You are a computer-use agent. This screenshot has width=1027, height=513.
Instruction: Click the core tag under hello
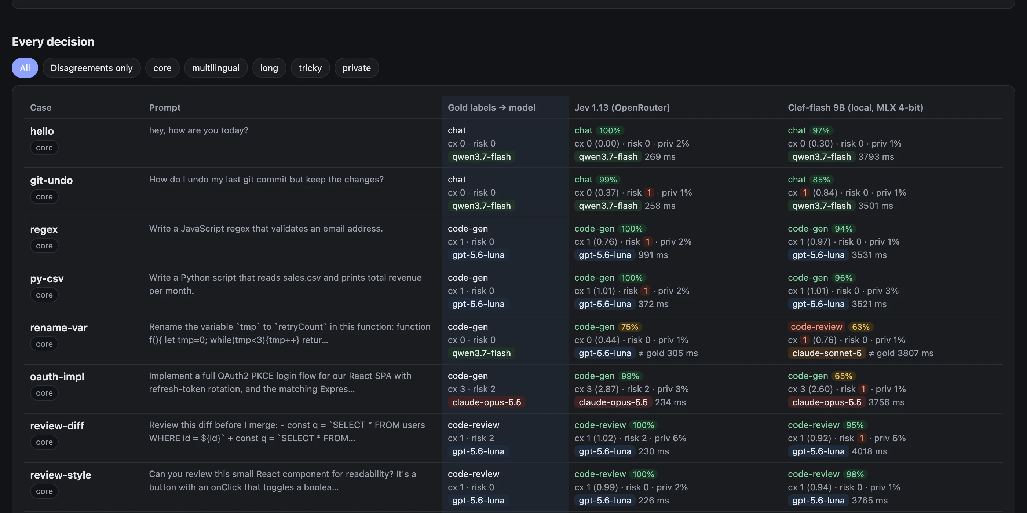coord(44,147)
